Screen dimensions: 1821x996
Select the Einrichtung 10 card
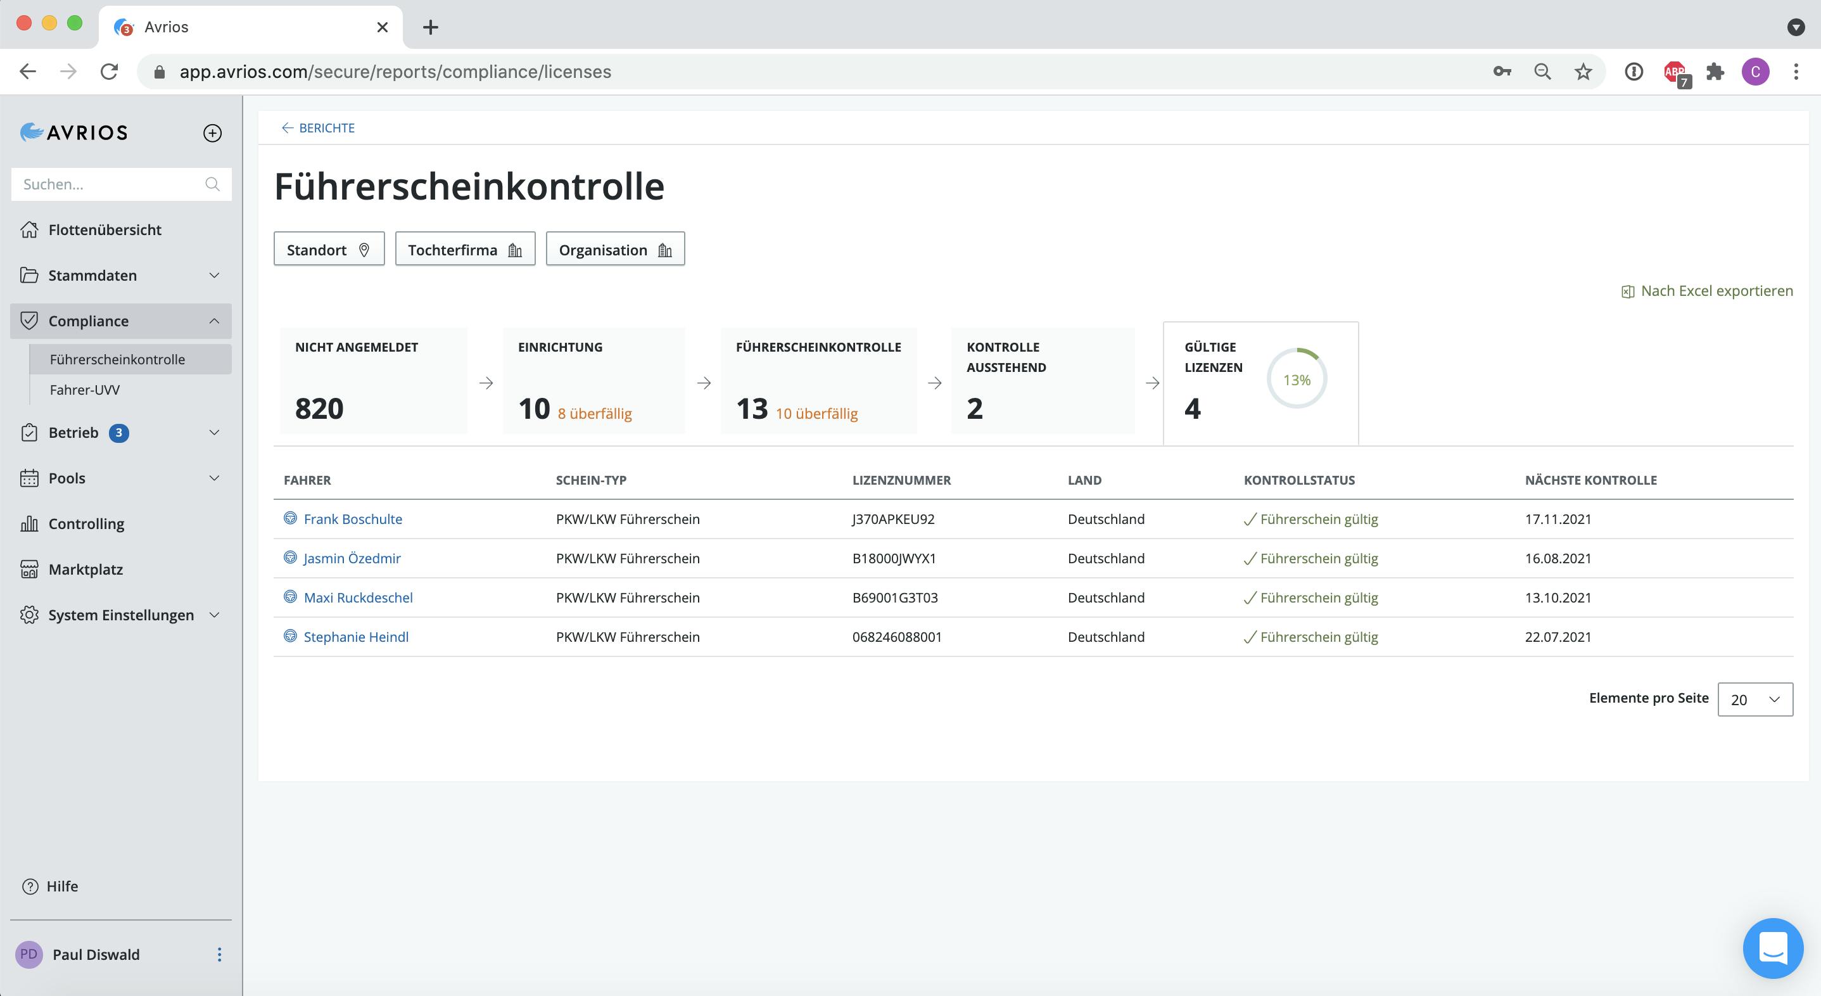594,381
